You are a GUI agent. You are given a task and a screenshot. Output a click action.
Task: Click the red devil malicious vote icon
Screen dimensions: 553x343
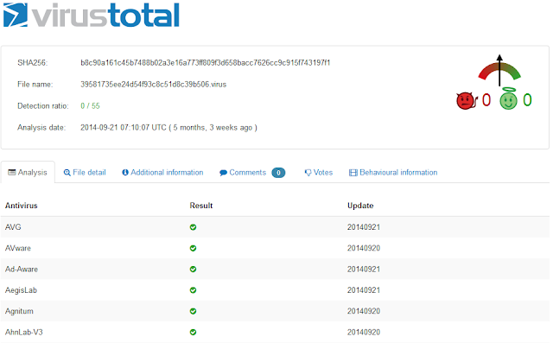click(467, 101)
